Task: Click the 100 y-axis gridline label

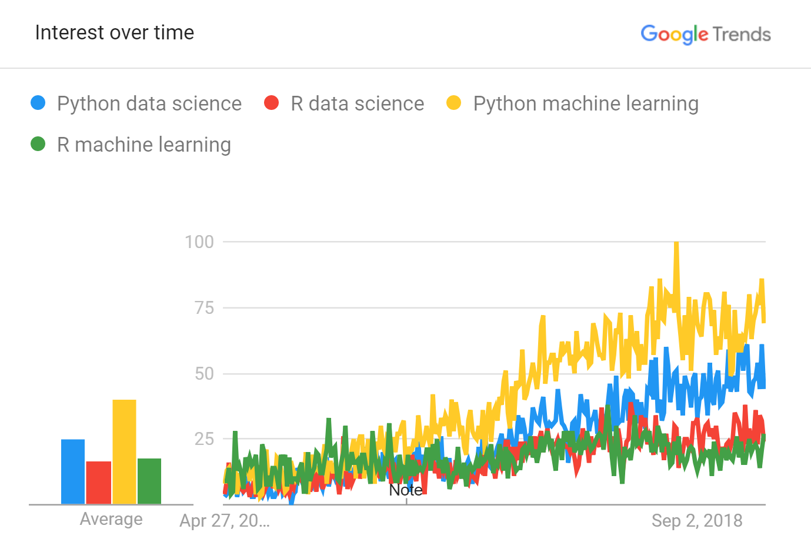Action: pos(199,242)
